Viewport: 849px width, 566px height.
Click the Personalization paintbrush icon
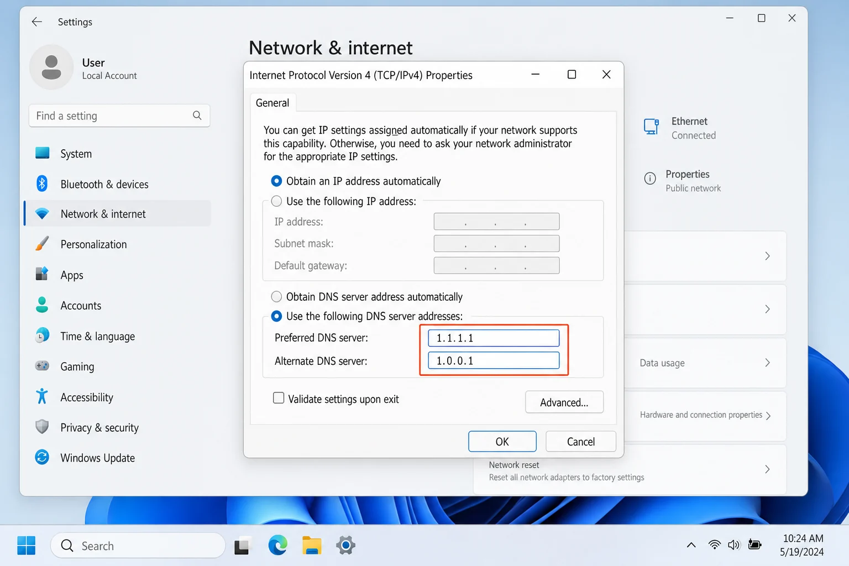[x=42, y=244]
